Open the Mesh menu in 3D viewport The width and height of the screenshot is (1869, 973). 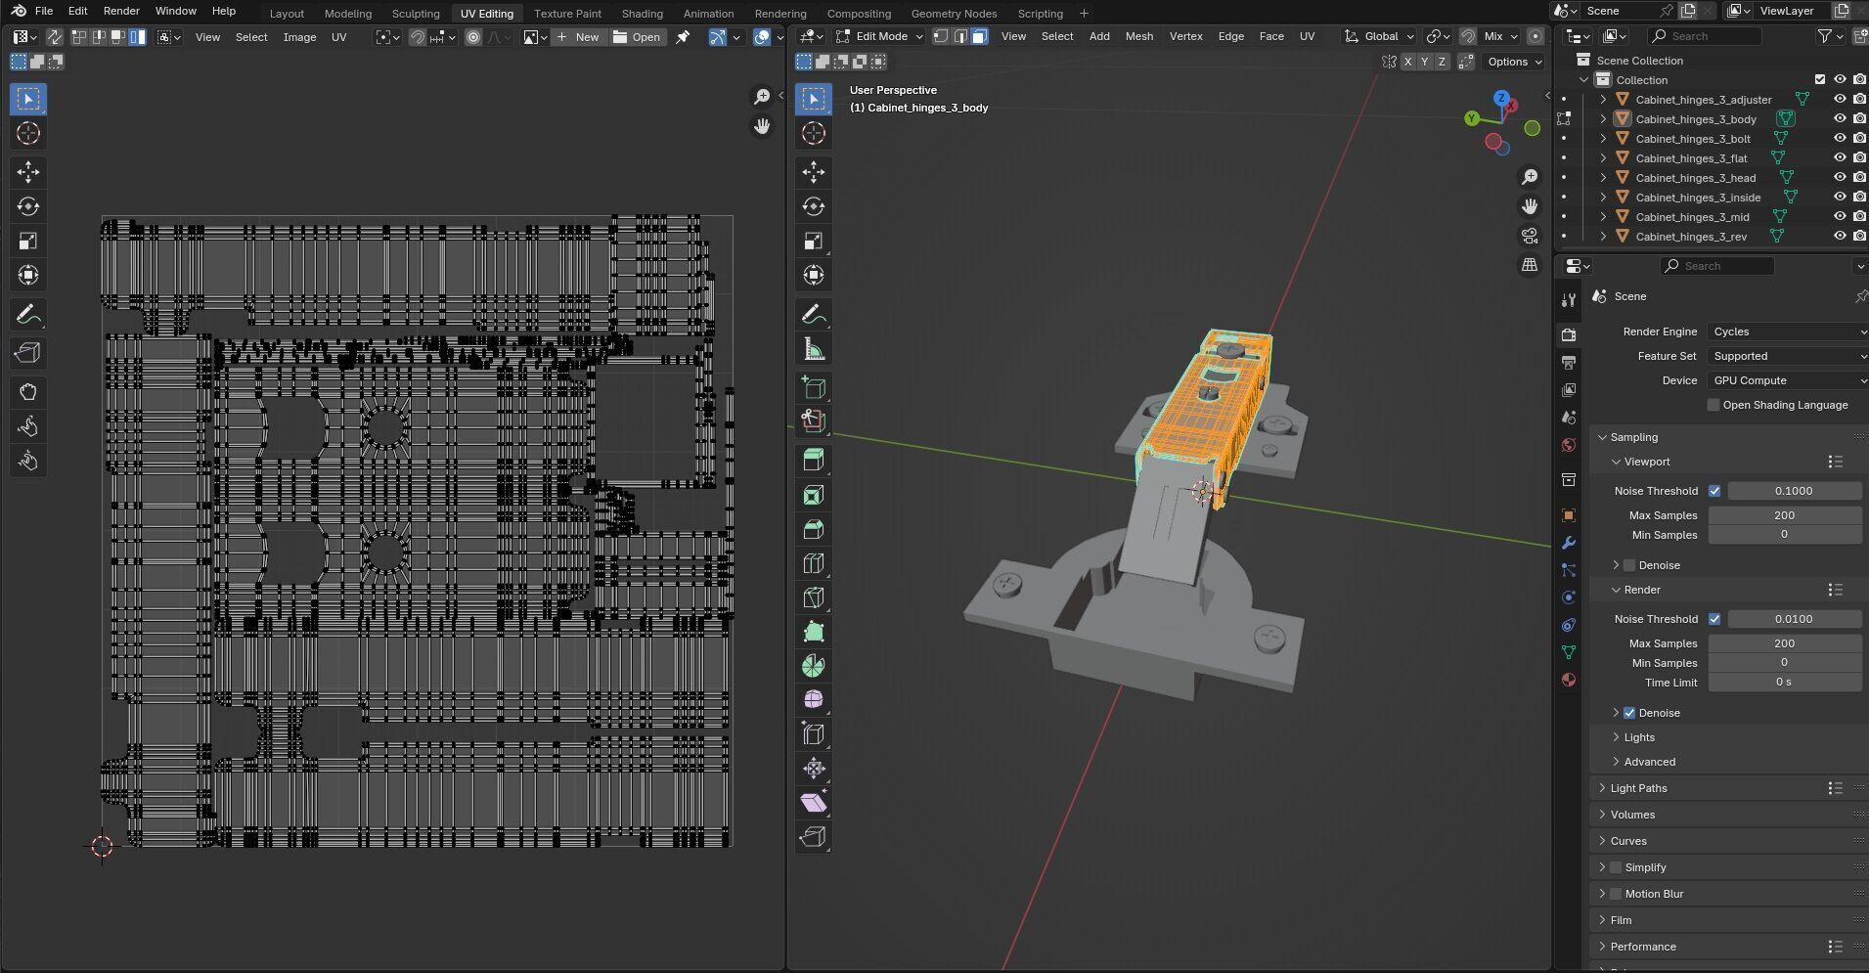tap(1138, 36)
